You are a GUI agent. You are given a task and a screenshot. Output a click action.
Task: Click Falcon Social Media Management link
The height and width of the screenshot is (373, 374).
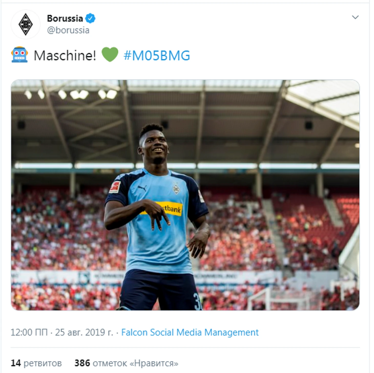coord(190,332)
